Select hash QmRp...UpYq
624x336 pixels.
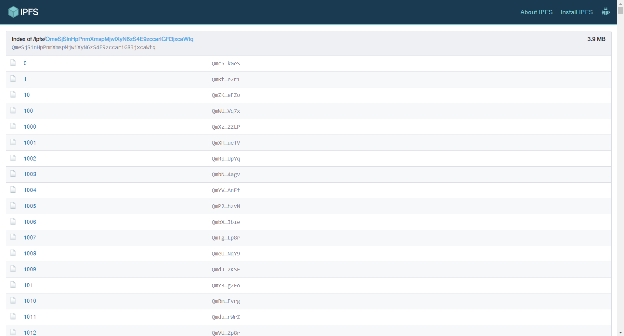tap(226, 159)
